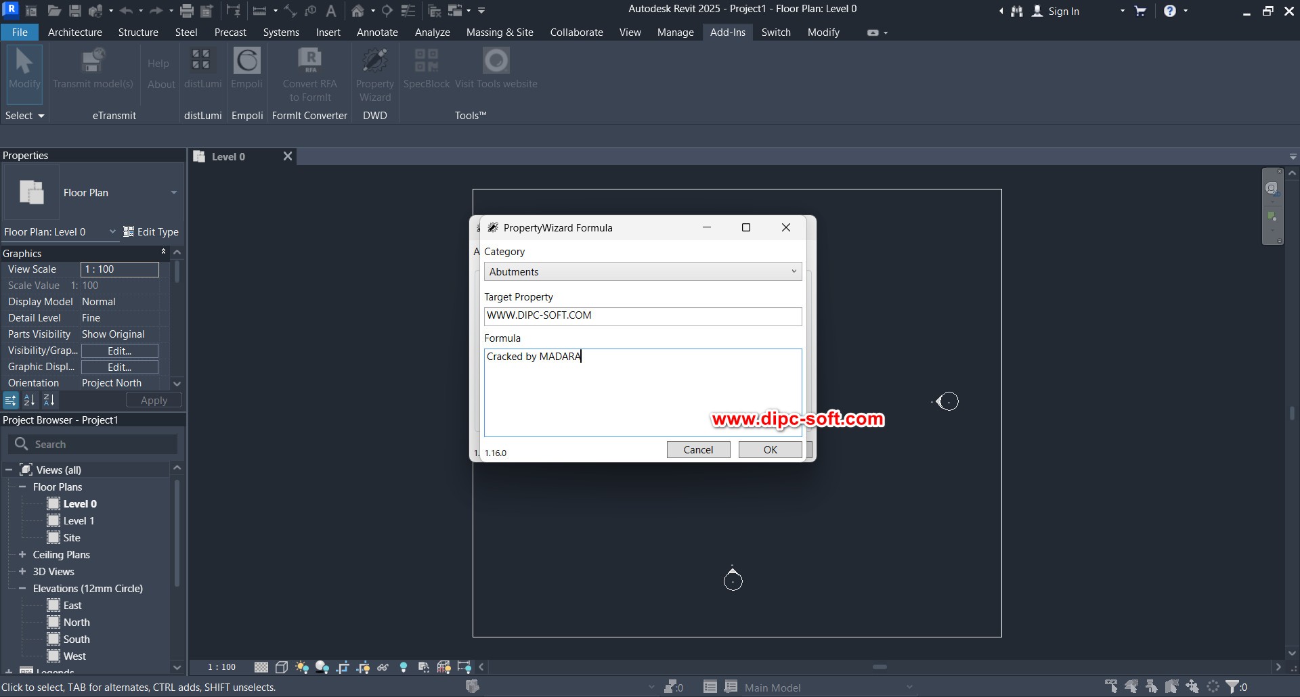Click Cancel in PropertyWizard Formula dialog
Image resolution: width=1300 pixels, height=697 pixels.
point(698,449)
